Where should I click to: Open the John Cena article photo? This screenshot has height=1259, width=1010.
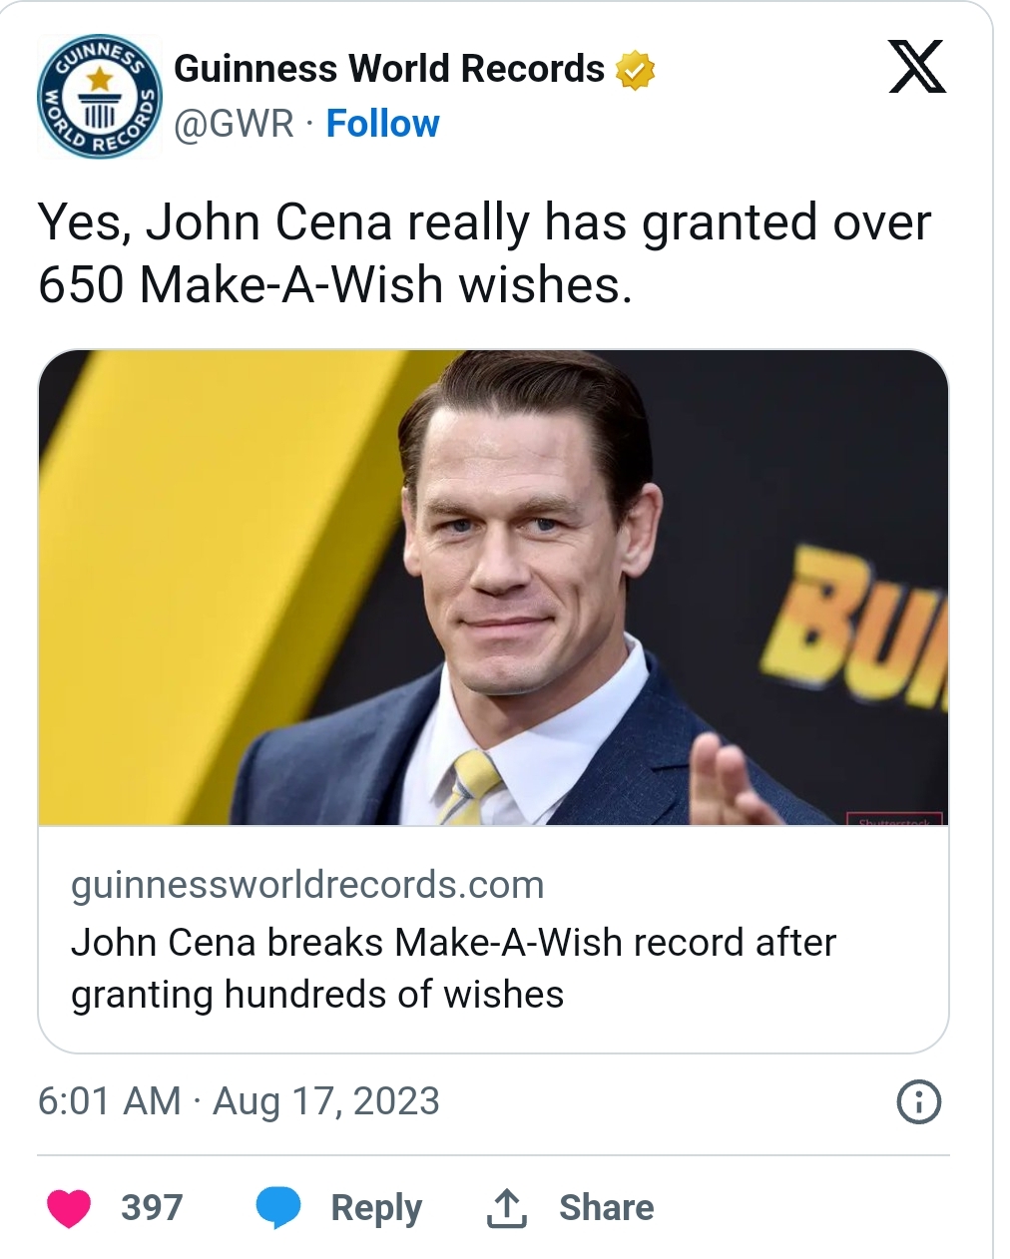[x=493, y=588]
